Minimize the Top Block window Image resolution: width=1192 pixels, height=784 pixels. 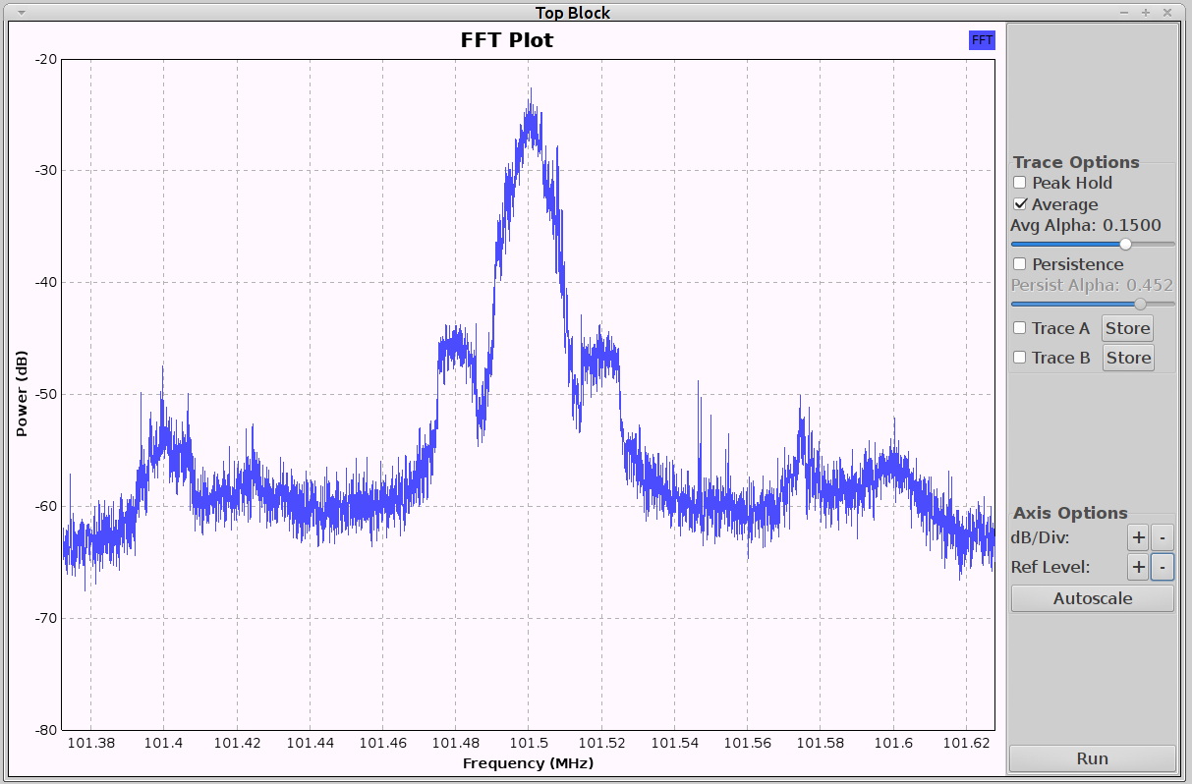click(1124, 12)
